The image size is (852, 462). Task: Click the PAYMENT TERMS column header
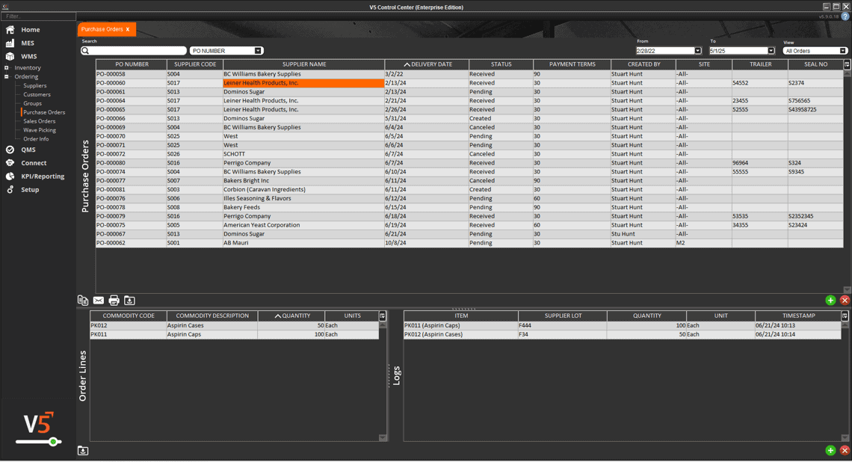point(572,64)
